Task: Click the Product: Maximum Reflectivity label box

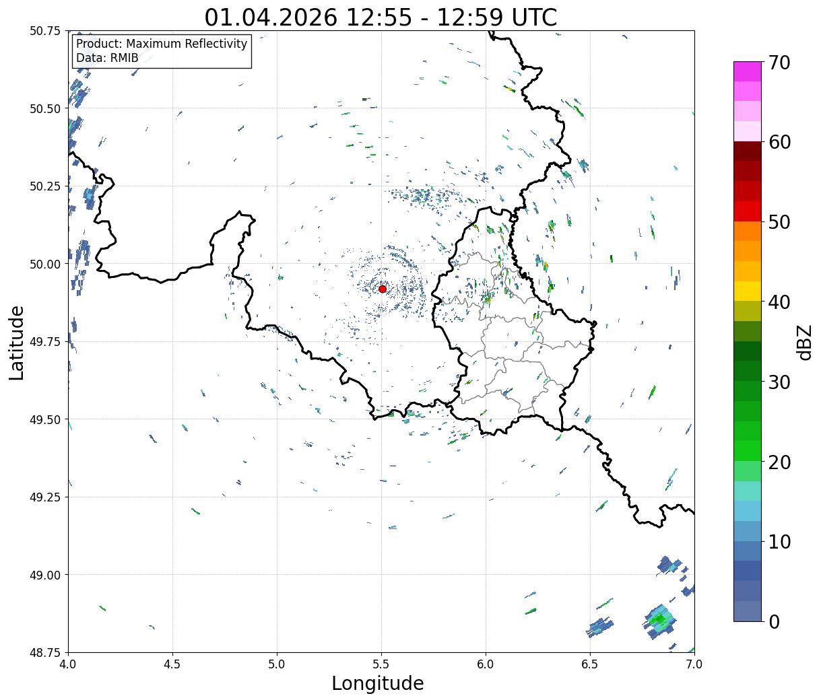Action: [x=162, y=51]
